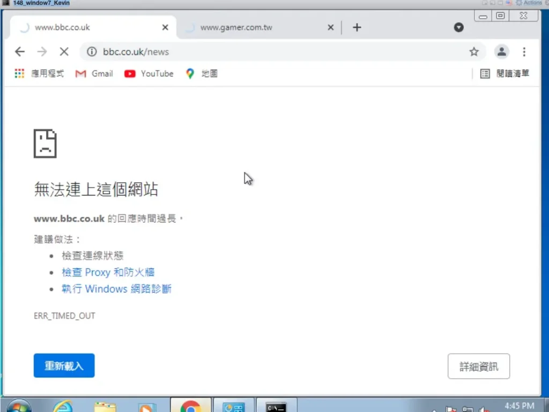Click the blue Reload (重新載入) button
The height and width of the screenshot is (412, 549).
[x=64, y=366]
